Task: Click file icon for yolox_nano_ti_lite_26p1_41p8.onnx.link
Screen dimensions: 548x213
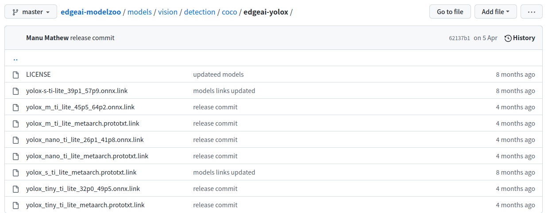Action: [x=16, y=140]
